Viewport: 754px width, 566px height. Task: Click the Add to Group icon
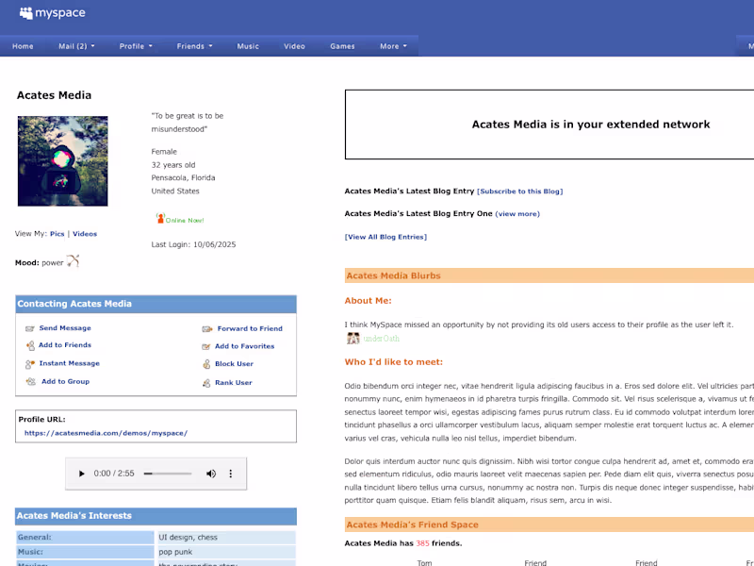(x=31, y=381)
